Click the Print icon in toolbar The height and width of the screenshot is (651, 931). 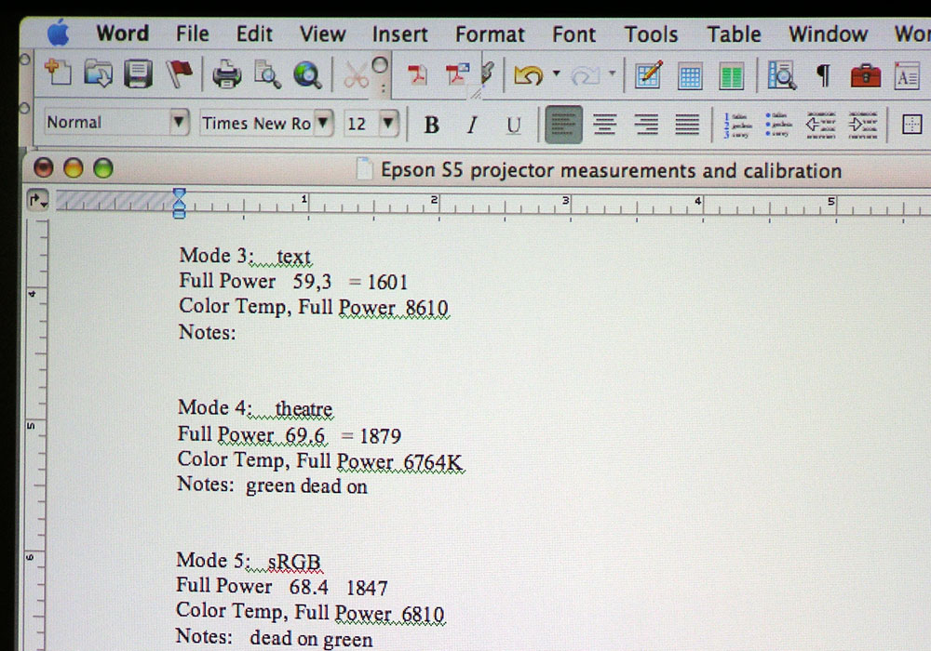click(x=226, y=75)
